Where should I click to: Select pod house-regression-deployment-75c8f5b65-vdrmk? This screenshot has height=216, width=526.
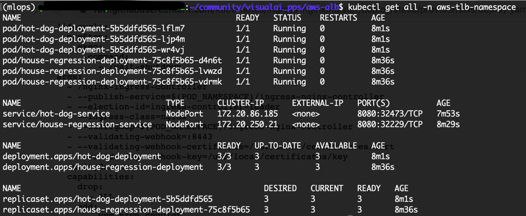pyautogui.click(x=112, y=82)
